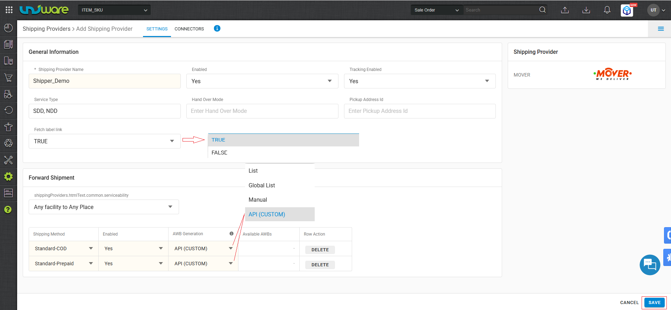Open the dashboard pie chart icon
This screenshot has height=310, width=671.
click(8, 28)
